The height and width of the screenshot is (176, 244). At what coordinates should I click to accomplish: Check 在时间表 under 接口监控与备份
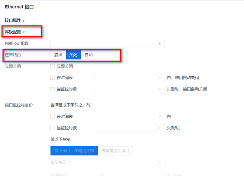(53, 117)
